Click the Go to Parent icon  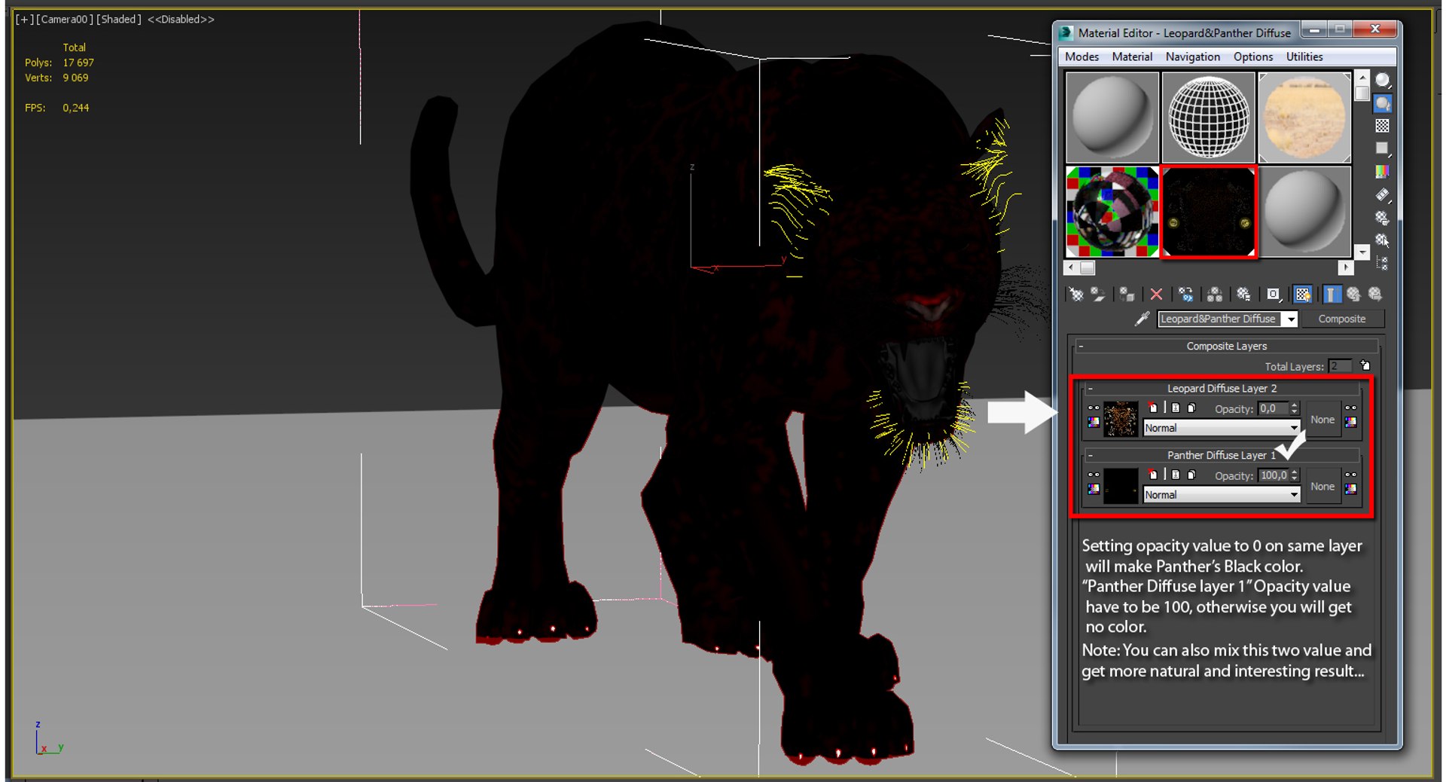click(x=1354, y=294)
